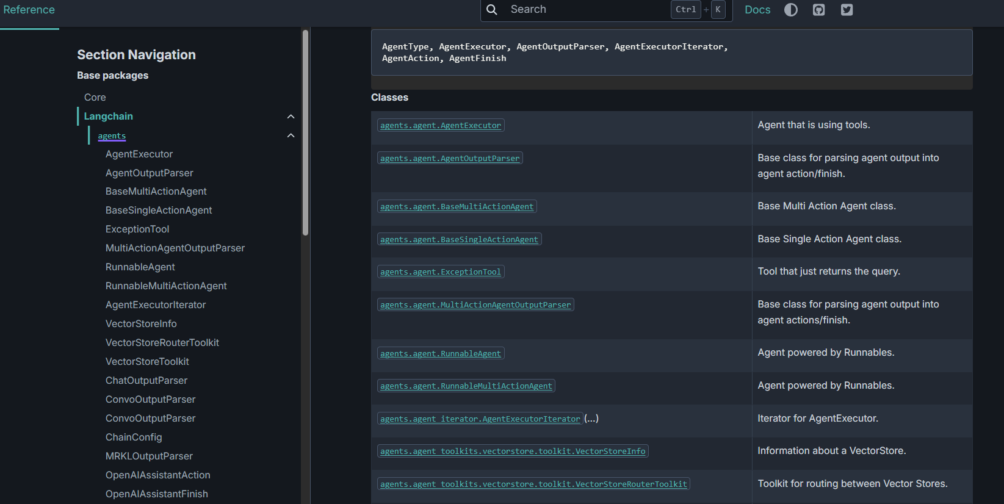Image resolution: width=1004 pixels, height=504 pixels.
Task: Click the 'Classes' heading
Action: (x=389, y=98)
